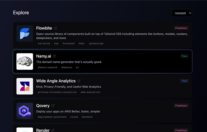Open Wide Angle Analytics external link icon
Image resolution: width=207 pixels, height=132 pixels.
[x=79, y=81]
